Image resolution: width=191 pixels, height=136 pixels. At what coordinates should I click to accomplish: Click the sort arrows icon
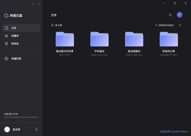pos(156,25)
